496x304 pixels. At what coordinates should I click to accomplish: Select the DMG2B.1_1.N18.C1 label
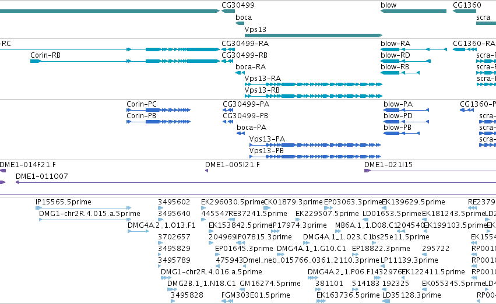202,284
